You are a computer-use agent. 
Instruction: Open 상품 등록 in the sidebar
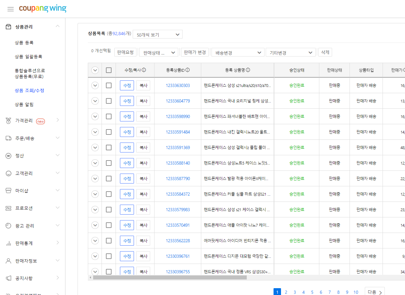pos(24,43)
